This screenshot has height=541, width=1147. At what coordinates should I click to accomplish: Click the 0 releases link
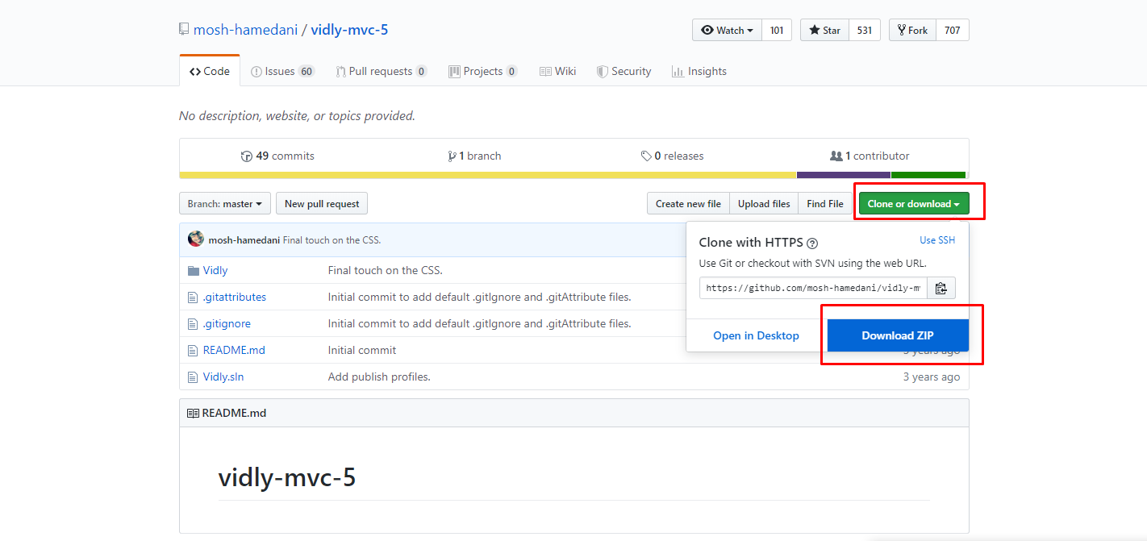pos(672,156)
